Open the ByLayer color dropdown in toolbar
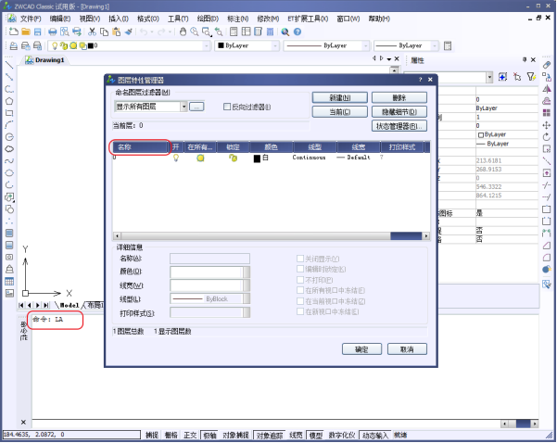 coord(245,44)
